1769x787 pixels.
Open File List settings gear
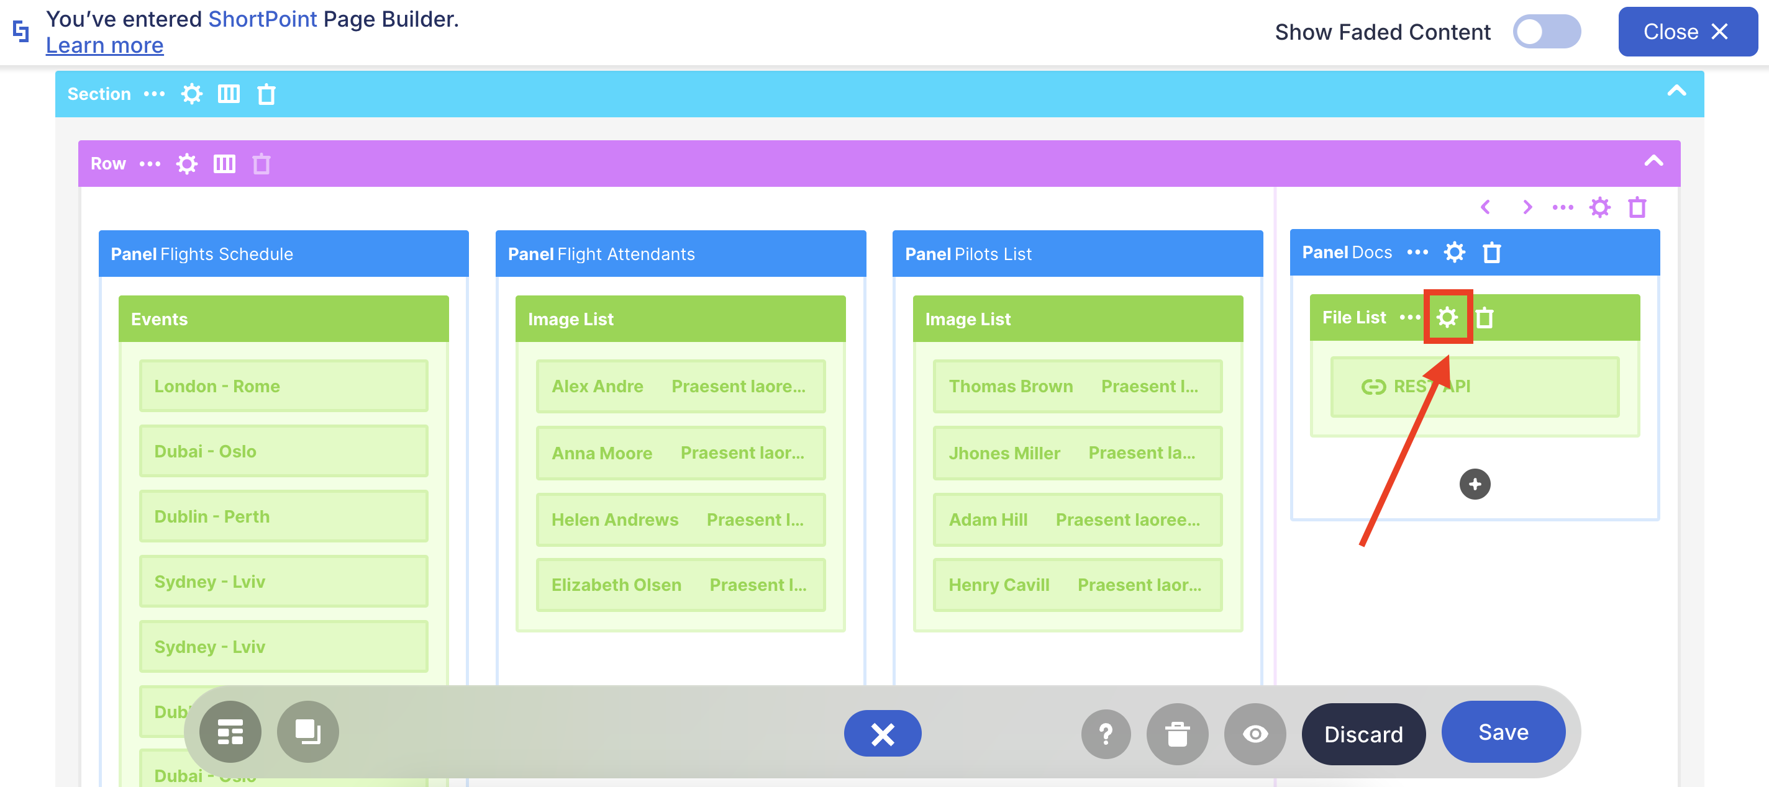[1447, 318]
